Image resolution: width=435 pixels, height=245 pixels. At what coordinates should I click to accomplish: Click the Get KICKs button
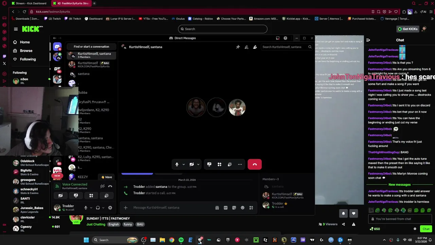pos(408,29)
